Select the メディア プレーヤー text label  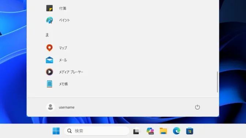click(71, 72)
